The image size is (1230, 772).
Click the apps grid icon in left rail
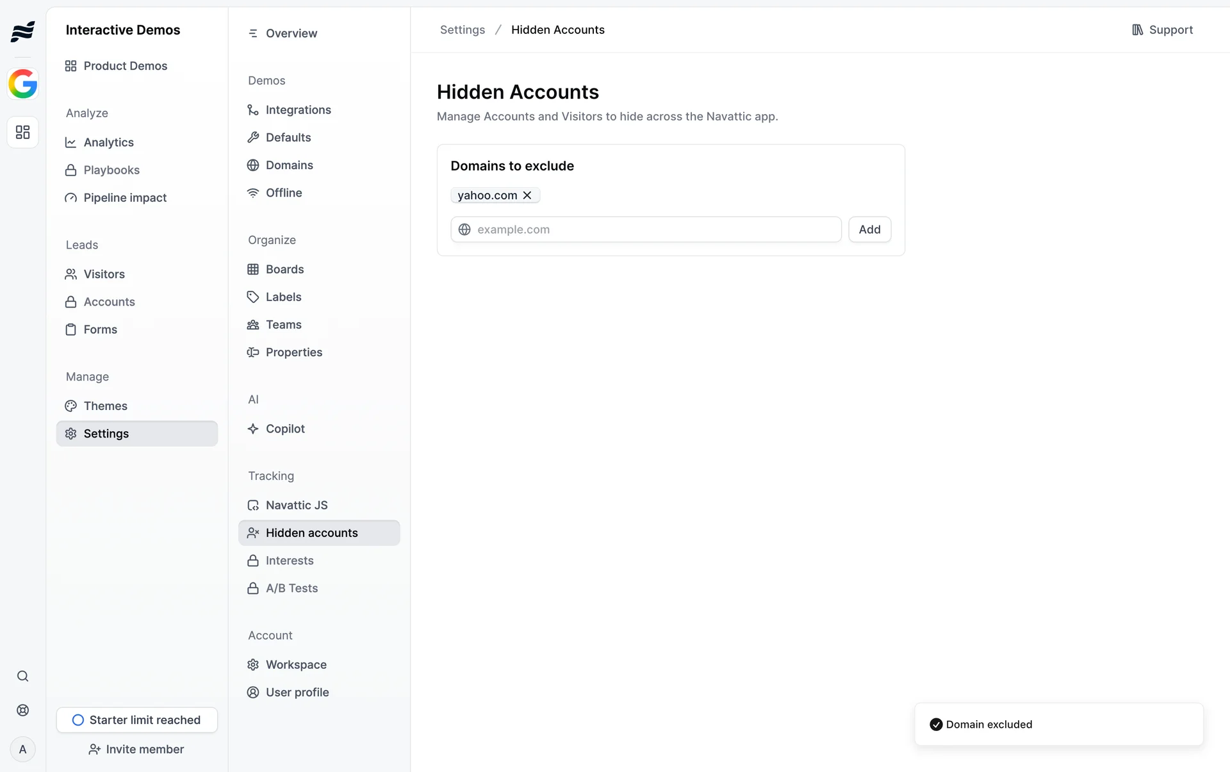pyautogui.click(x=23, y=133)
